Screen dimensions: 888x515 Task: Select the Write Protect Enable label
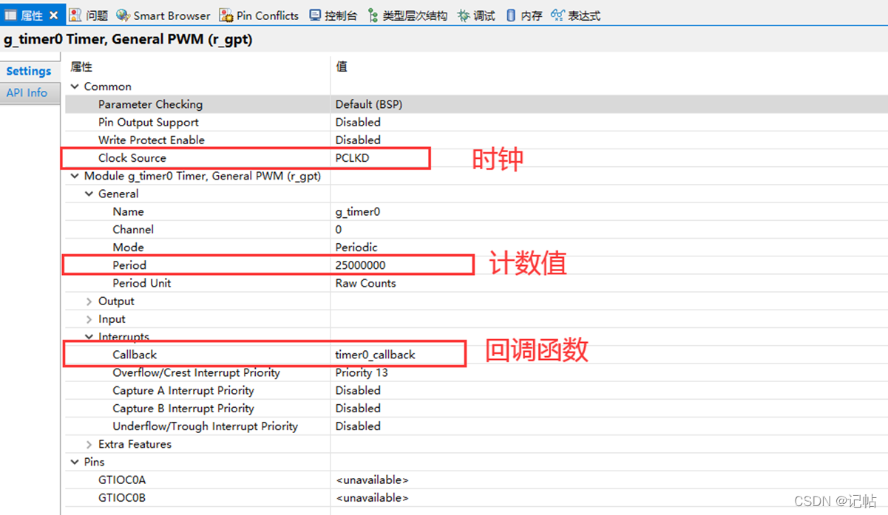(152, 140)
